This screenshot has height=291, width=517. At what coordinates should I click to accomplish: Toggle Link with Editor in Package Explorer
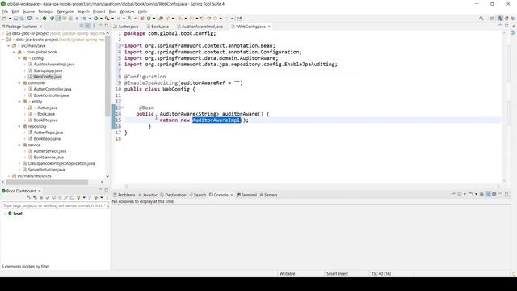click(88, 26)
